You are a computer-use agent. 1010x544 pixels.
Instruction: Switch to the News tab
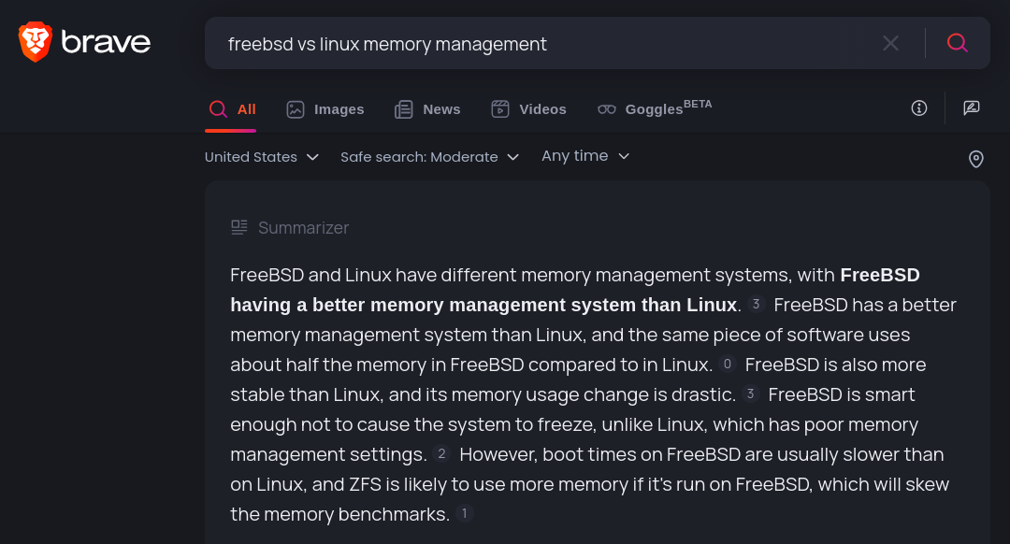[x=427, y=109]
